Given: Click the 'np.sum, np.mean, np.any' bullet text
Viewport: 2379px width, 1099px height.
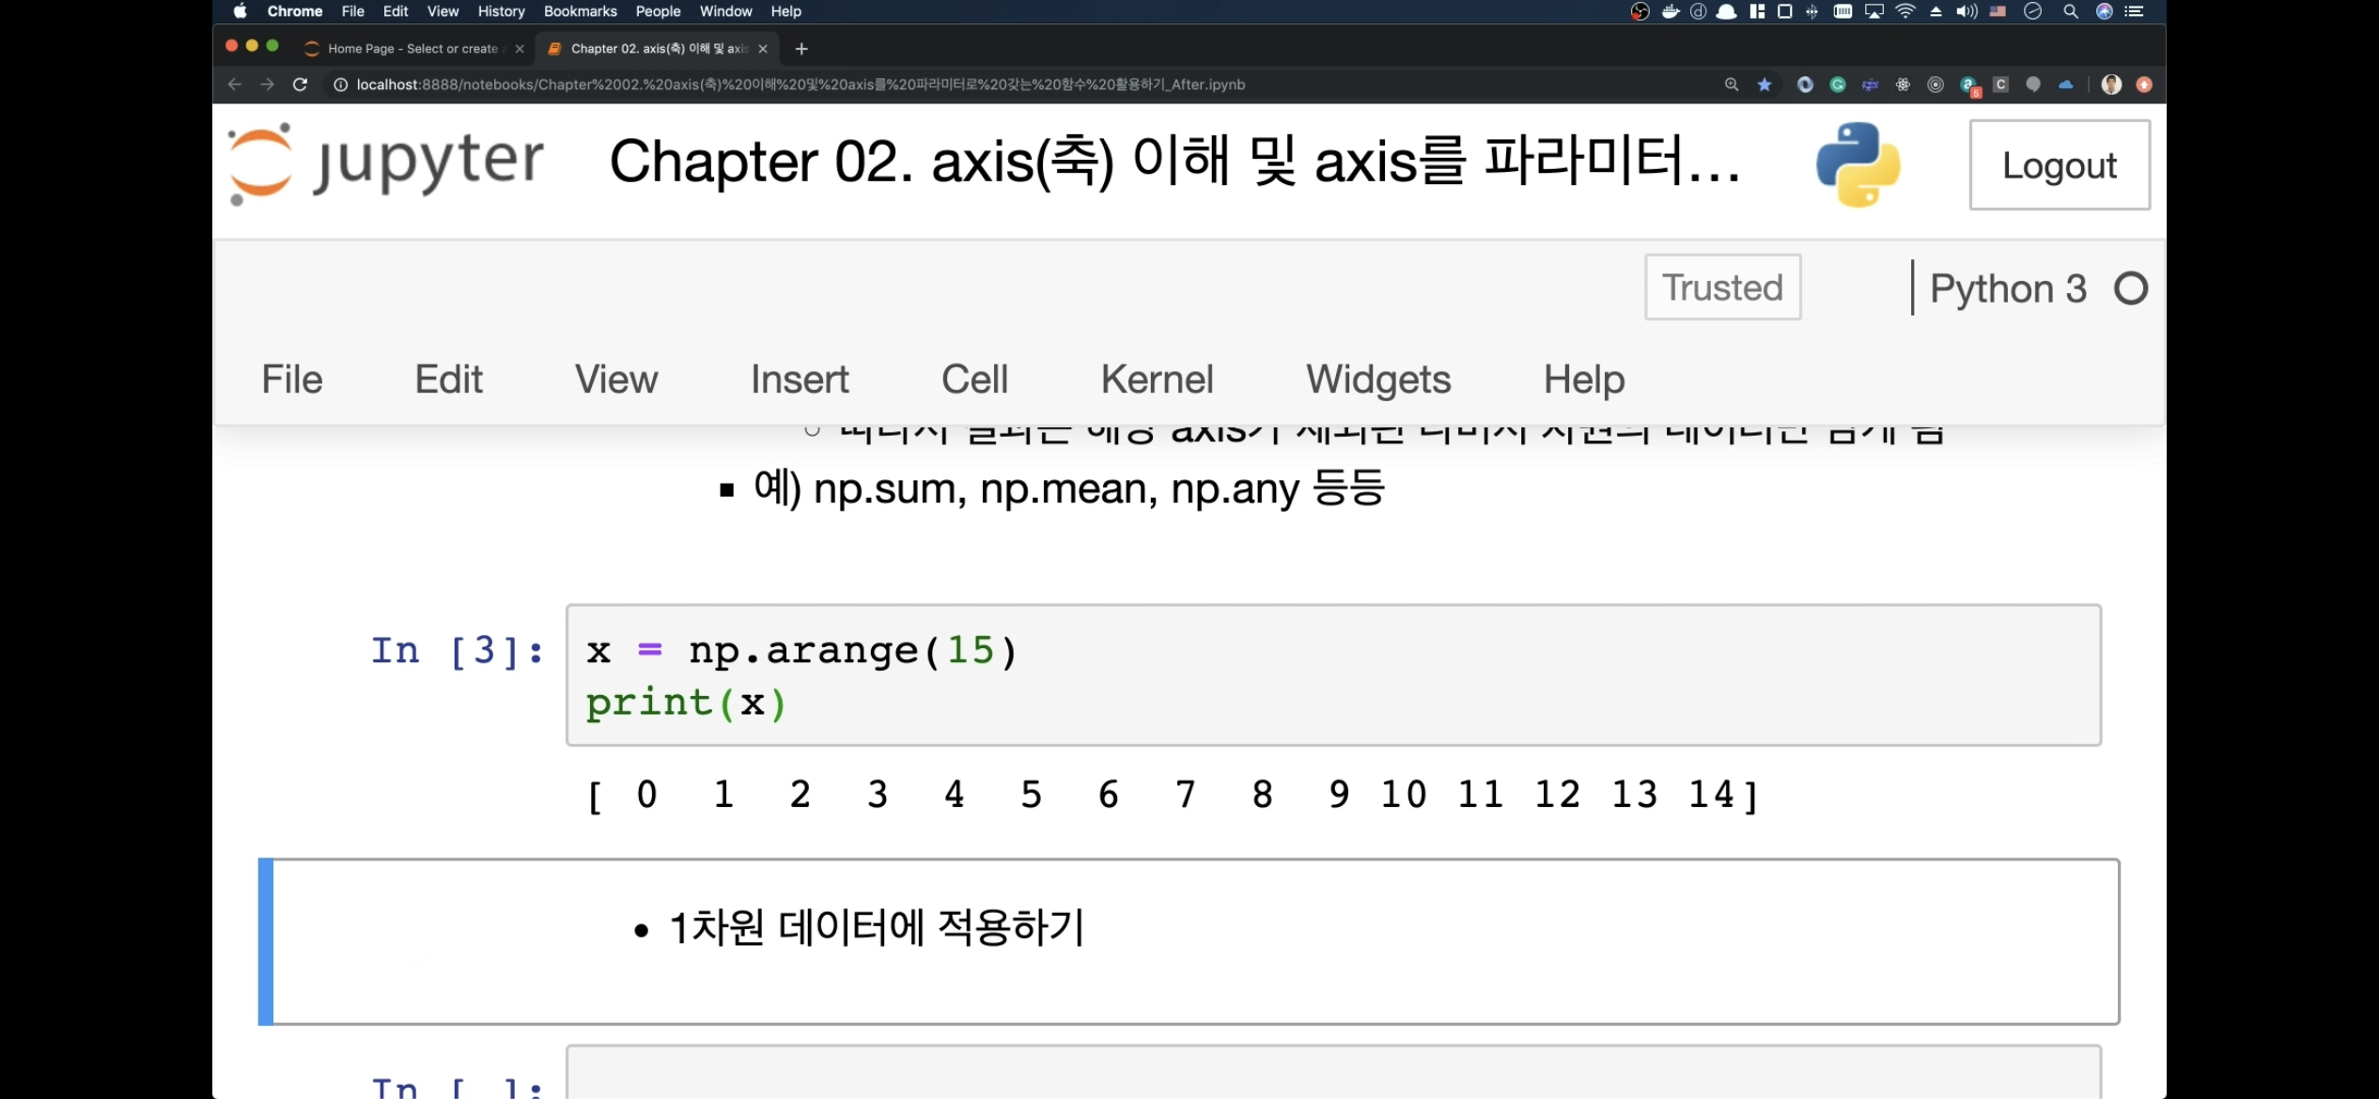Looking at the screenshot, I should (x=1069, y=488).
